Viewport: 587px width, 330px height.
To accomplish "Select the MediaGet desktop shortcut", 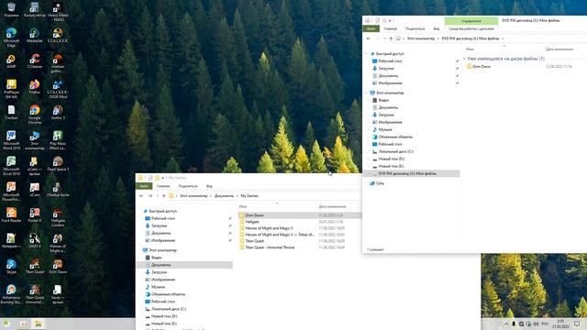I will coord(35,35).
